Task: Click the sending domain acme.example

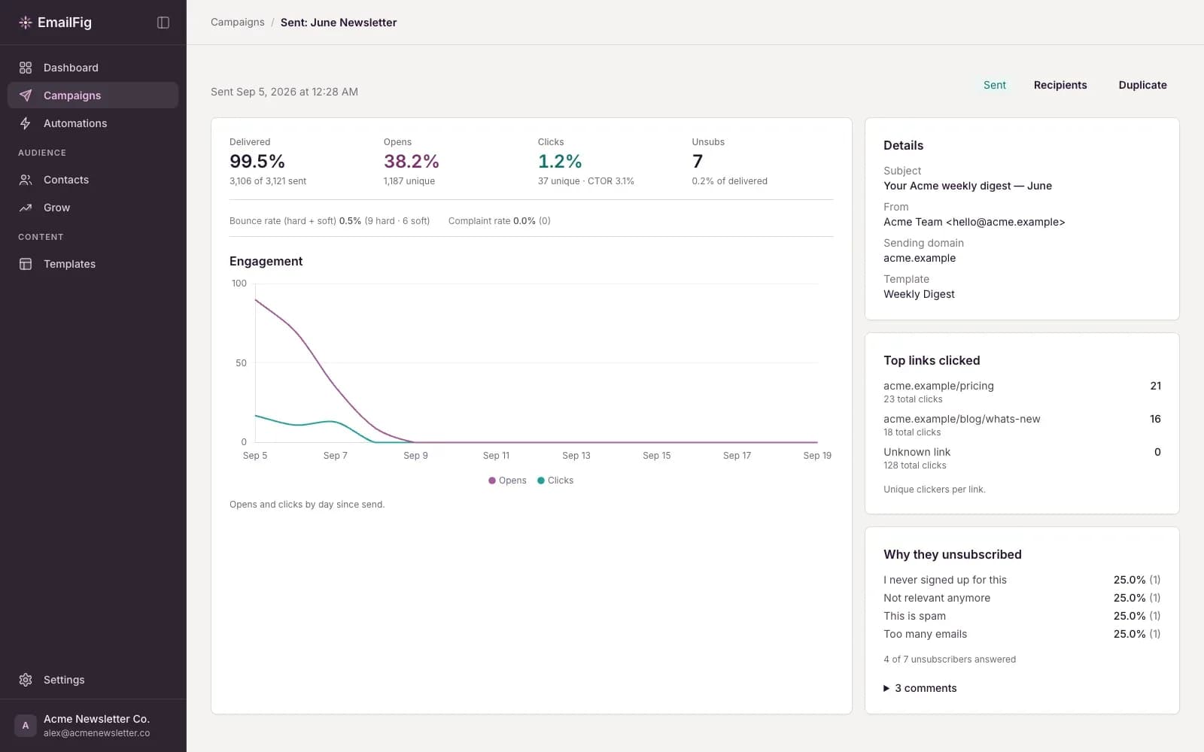Action: [920, 258]
